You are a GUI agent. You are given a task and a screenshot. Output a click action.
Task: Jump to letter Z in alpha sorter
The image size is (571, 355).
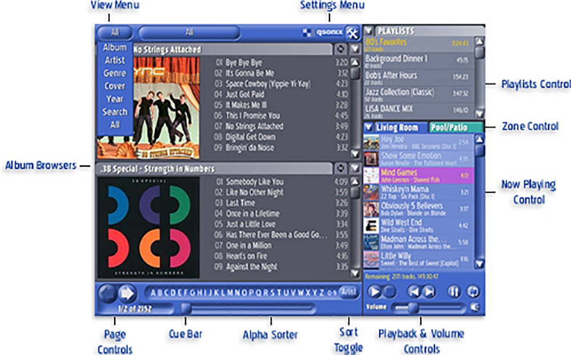coord(321,293)
